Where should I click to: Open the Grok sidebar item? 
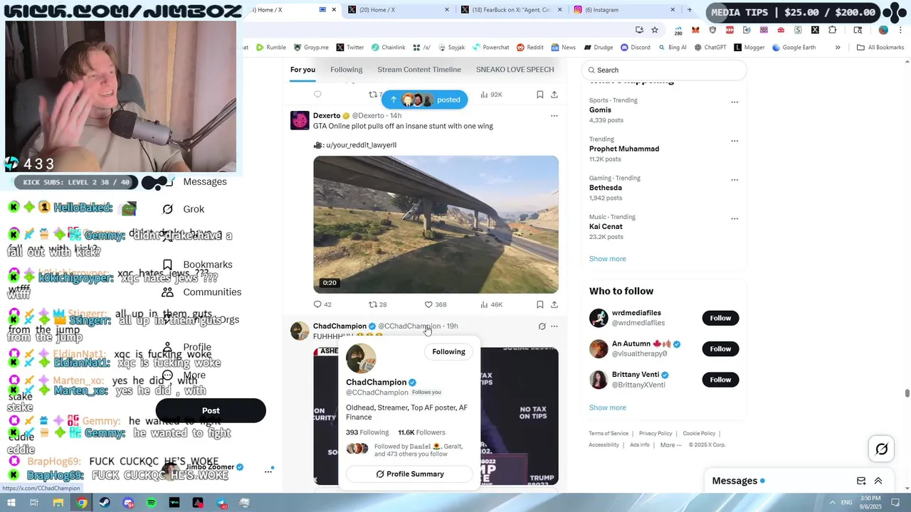coord(184,209)
